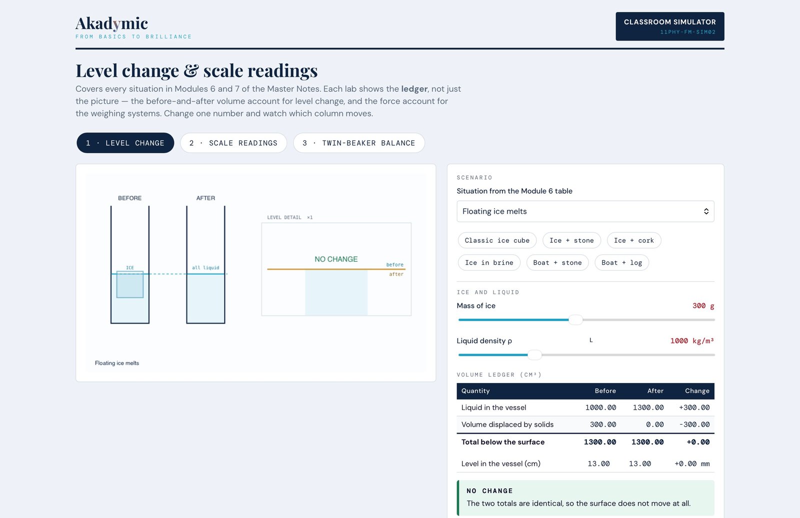Click the AFTER beaker diagram
The image size is (800, 518).
[205, 265]
